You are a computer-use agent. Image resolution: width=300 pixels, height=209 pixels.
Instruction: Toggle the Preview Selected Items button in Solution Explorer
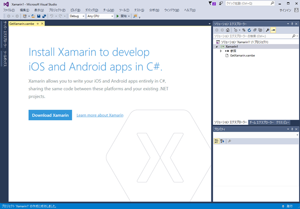pyautogui.click(x=273, y=30)
